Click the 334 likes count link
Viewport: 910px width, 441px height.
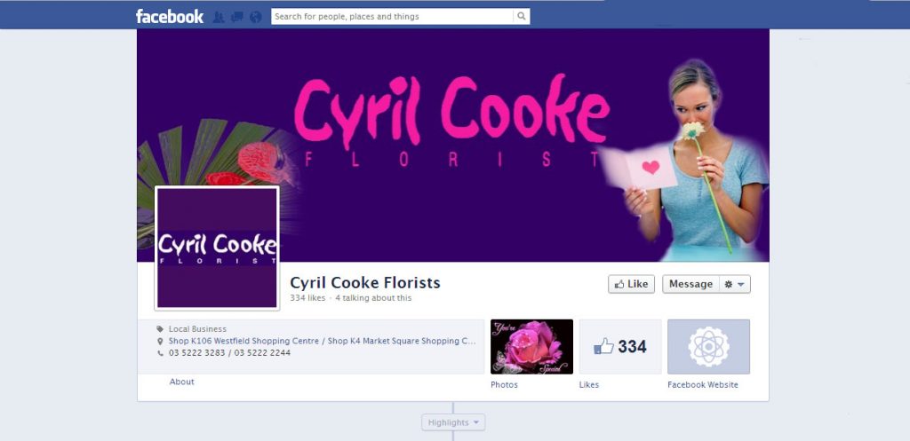(x=307, y=298)
